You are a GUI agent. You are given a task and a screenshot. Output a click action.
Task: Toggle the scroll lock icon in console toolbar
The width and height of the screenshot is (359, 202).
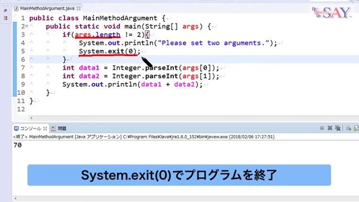(357, 128)
